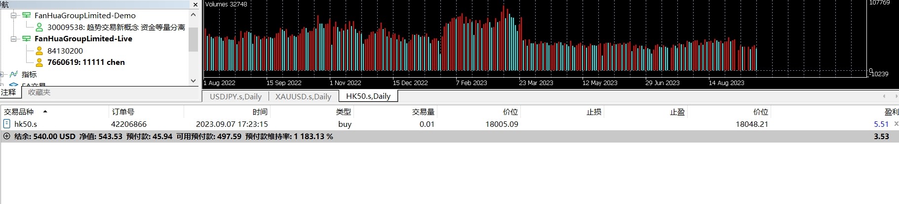Click the hk50.s order document icon
The image size is (899, 204).
coord(7,124)
